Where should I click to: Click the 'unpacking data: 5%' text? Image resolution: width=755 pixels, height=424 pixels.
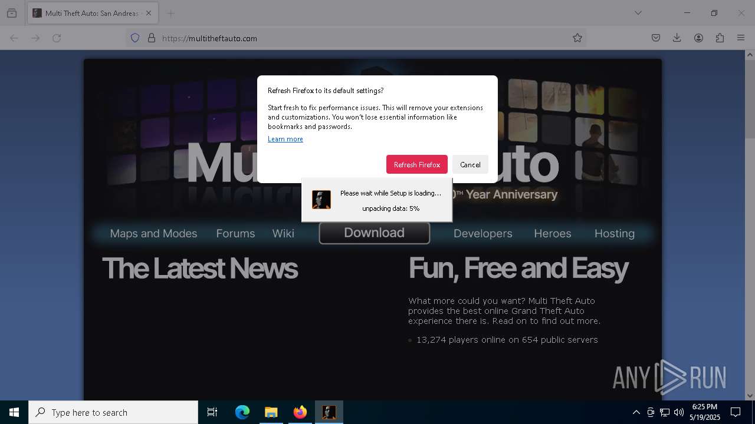click(x=390, y=208)
